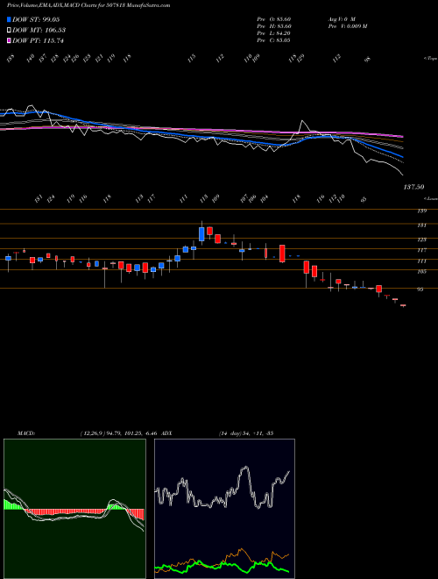The image size is (438, 579).
Task: Click the Avg V: 0 M value
Action: pyautogui.click(x=341, y=19)
